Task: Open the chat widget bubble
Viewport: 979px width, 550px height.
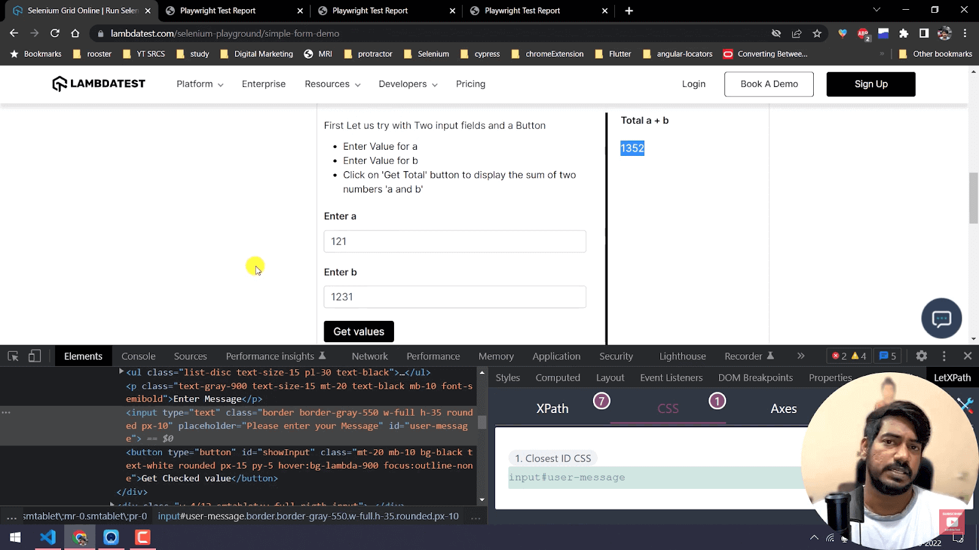Action: 941,318
